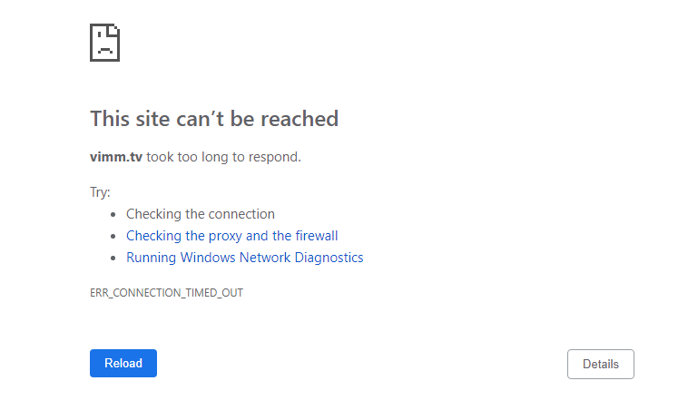This screenshot has width=688, height=410.
Task: Click the word proxy in the blue link
Action: [225, 237]
